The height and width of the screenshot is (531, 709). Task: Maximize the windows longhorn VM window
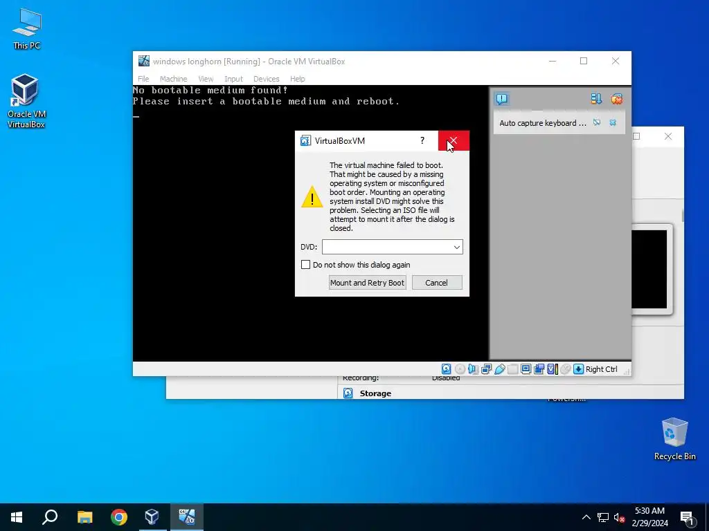(x=584, y=61)
